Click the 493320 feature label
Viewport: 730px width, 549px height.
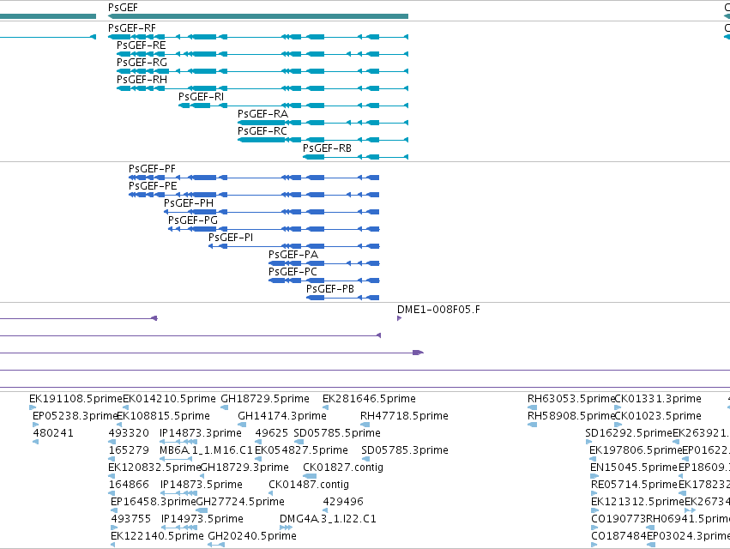(x=129, y=433)
